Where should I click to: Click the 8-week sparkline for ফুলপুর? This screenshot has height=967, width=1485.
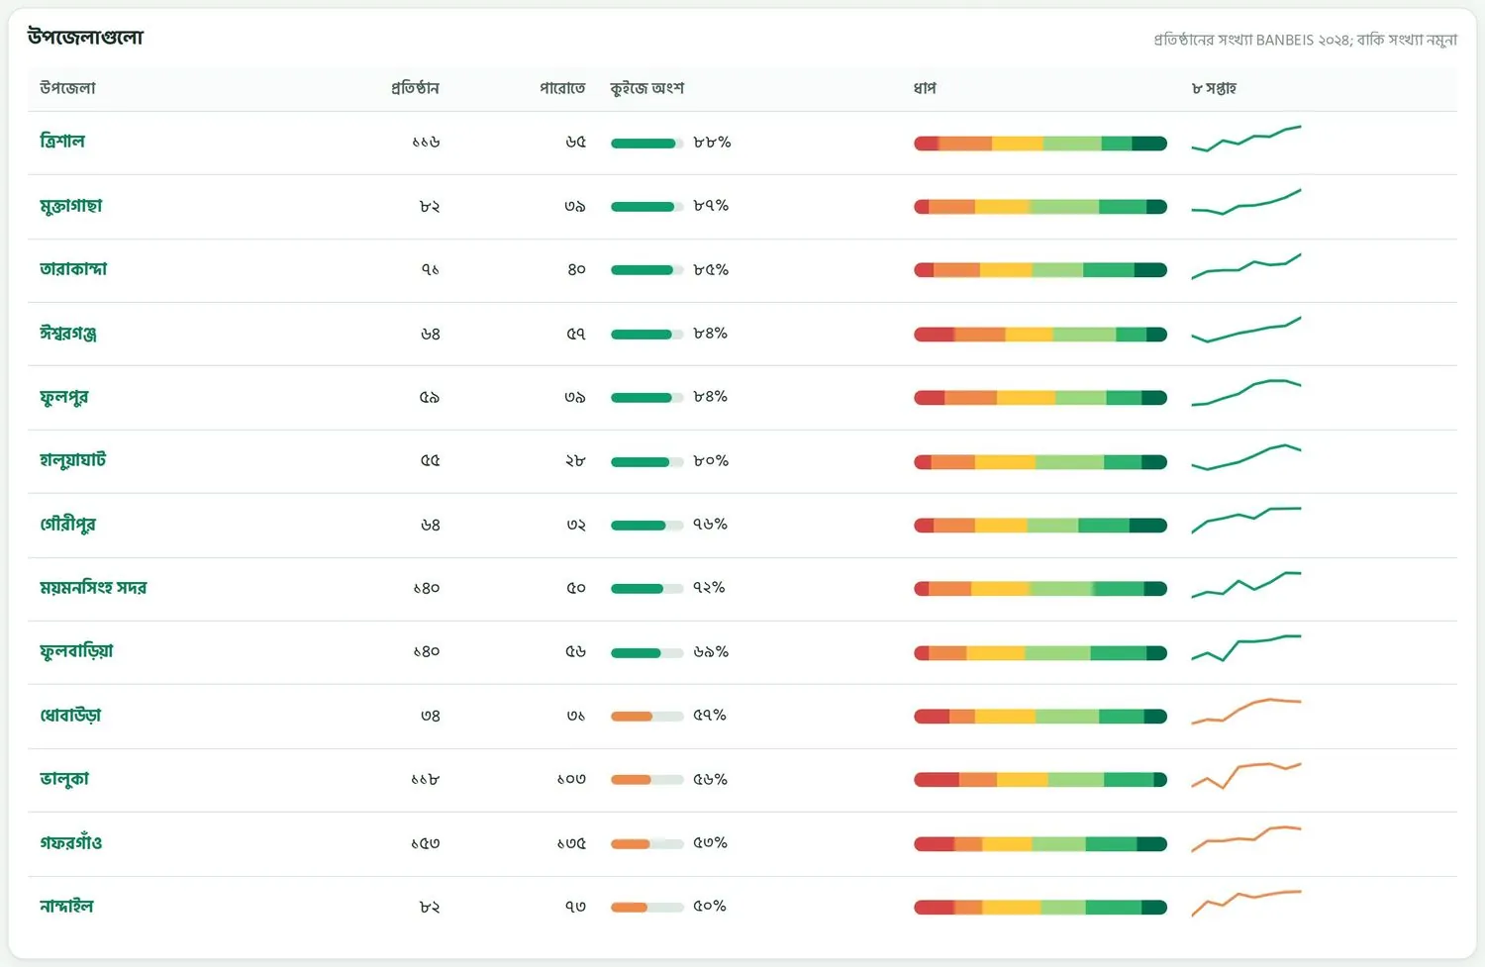[x=1246, y=393]
